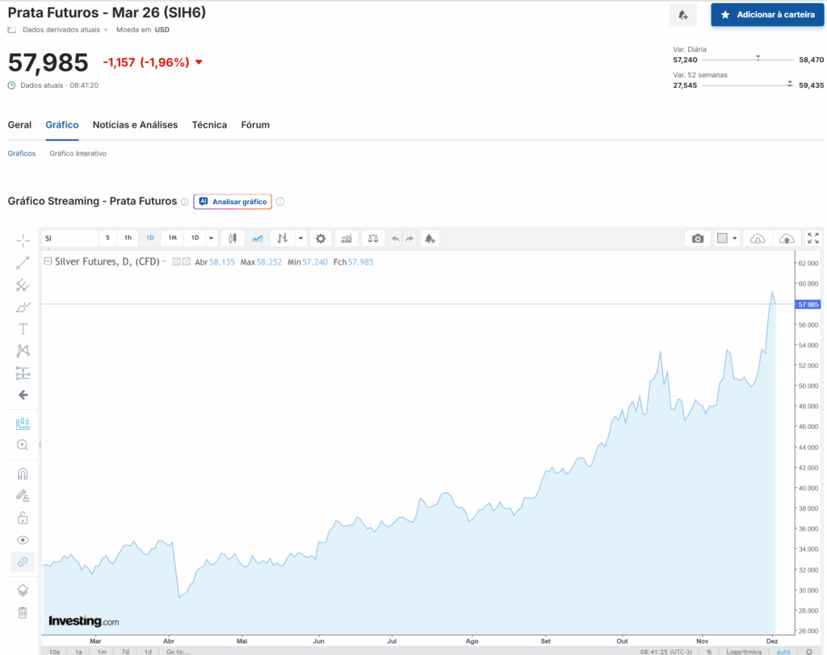
Task: Expand the timeframe interval dropdown arrow
Action: point(212,238)
